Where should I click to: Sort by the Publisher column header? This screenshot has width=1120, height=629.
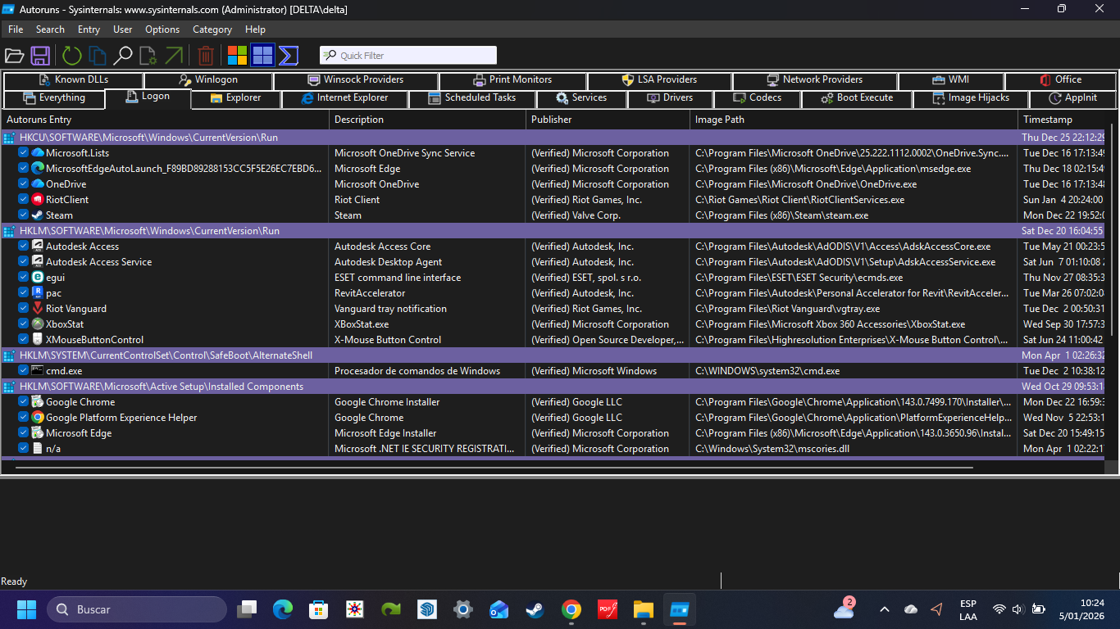pos(608,120)
